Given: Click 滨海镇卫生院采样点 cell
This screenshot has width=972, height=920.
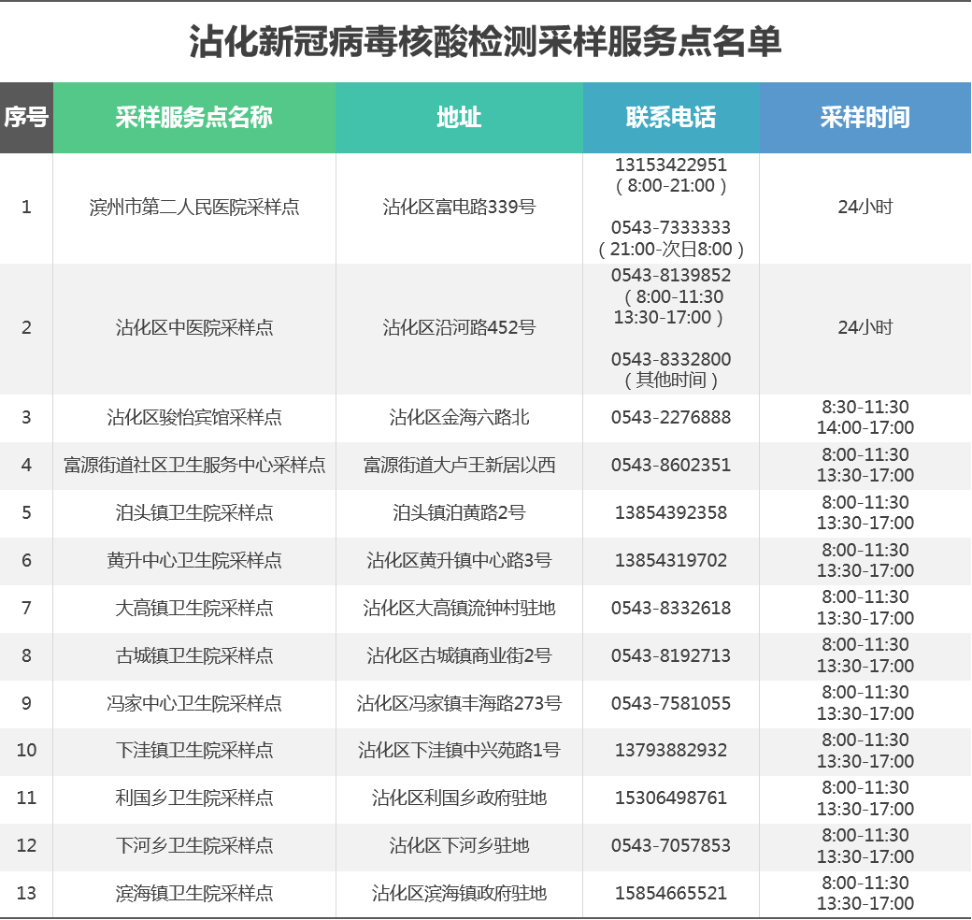Looking at the screenshot, I should click(x=194, y=894).
